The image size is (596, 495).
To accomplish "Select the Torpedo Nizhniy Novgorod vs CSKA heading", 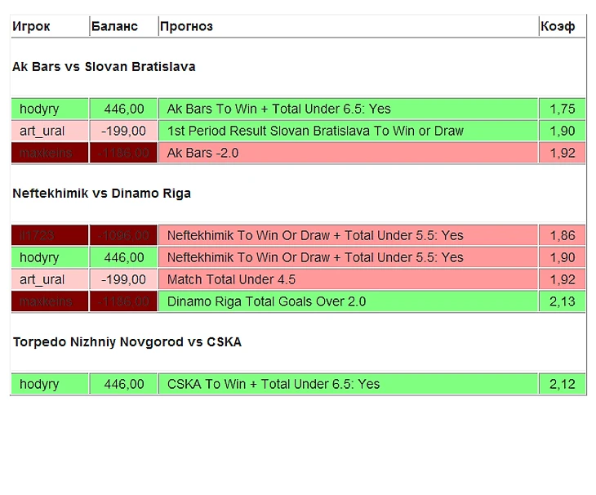I will coord(127,341).
